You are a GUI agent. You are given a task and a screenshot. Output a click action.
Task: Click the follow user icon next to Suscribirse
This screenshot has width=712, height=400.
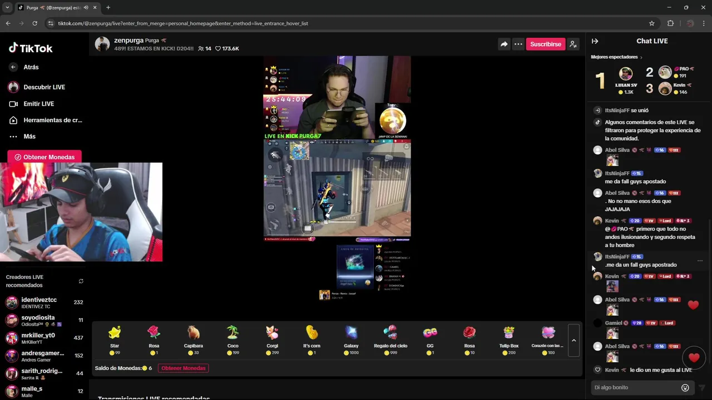(573, 44)
